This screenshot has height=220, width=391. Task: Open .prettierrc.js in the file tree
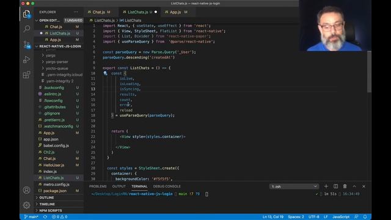[54, 120]
